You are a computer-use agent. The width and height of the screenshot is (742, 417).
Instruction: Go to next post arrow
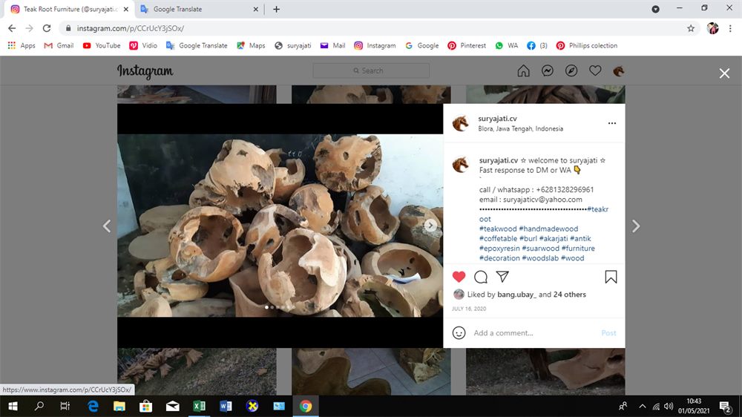(x=636, y=226)
